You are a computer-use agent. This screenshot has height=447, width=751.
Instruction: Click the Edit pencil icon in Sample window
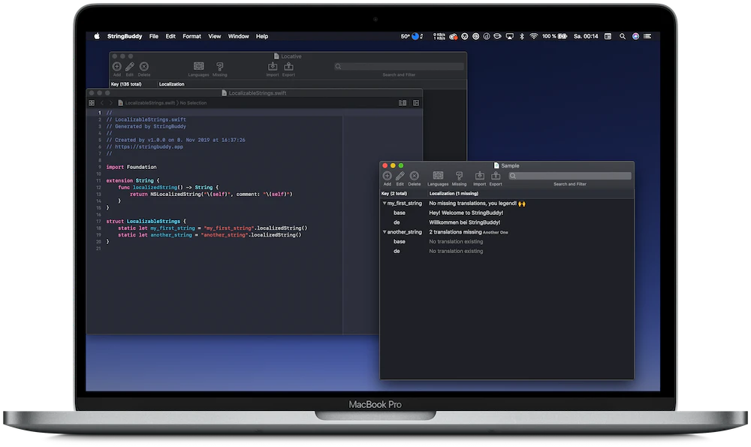coord(400,176)
